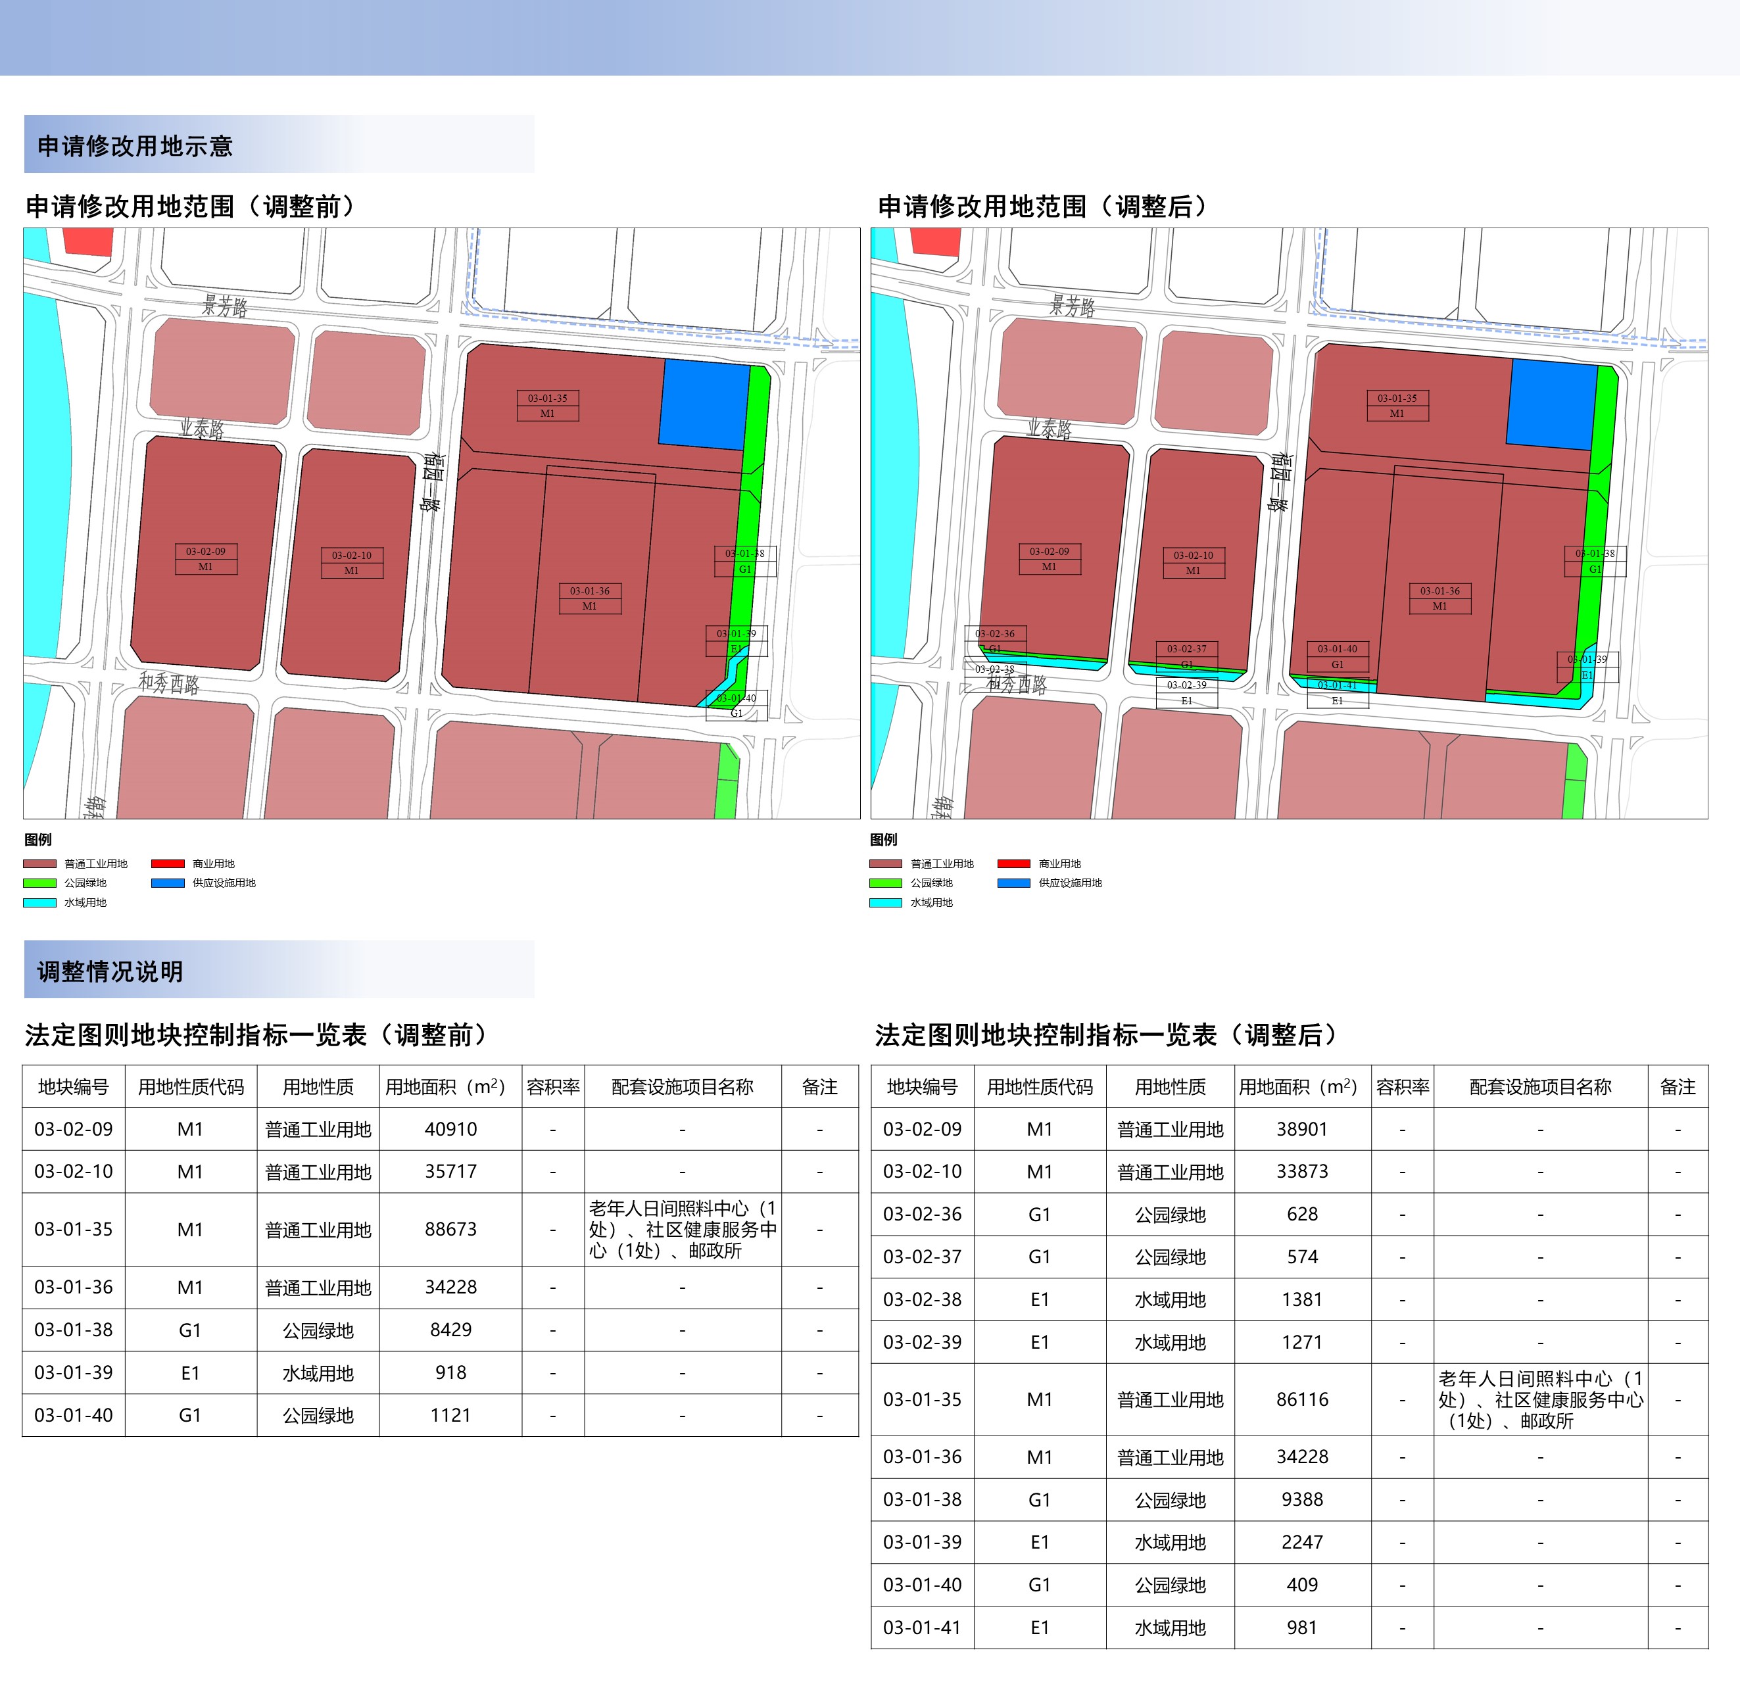Click the 03-02-37 parcel label in right map
The image size is (1740, 1690).
(1187, 649)
